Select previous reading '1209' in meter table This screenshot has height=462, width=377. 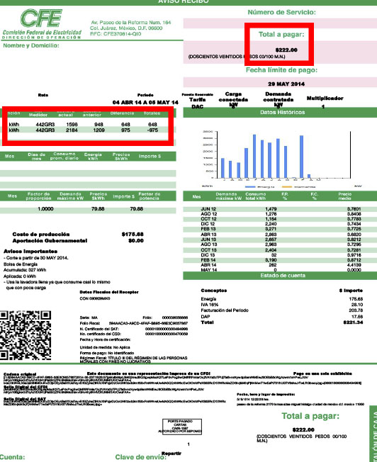pyautogui.click(x=99, y=130)
